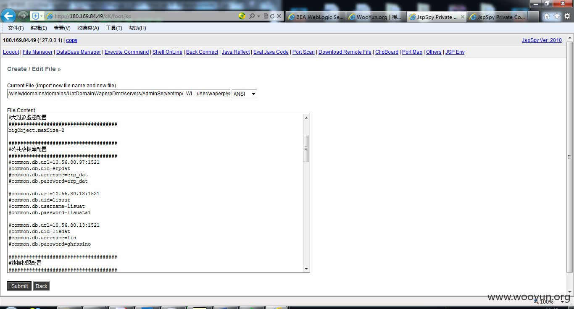Viewport: 574px width, 309px height.
Task: Click the Submit button
Action: pyautogui.click(x=19, y=286)
